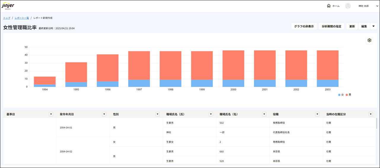This screenshot has width=380, height=168.
Task: Click the user avatar icon
Action: [348, 6]
